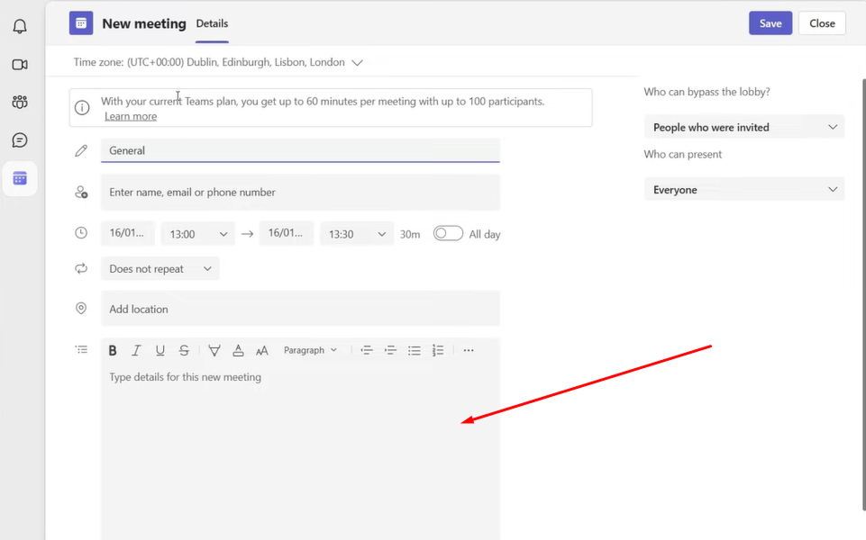Open the Chat icon in sidebar

pos(20,140)
